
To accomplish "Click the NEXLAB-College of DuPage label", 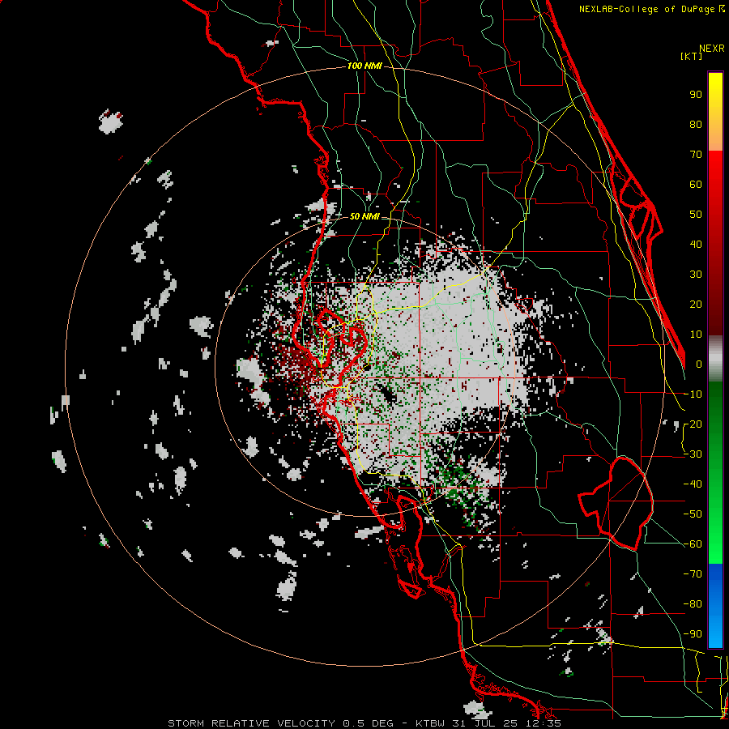I will (x=651, y=9).
